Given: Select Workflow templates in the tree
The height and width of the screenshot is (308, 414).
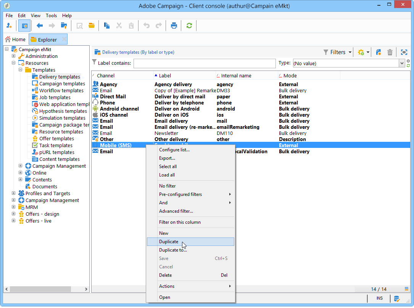Looking at the screenshot, I should click(x=61, y=91).
